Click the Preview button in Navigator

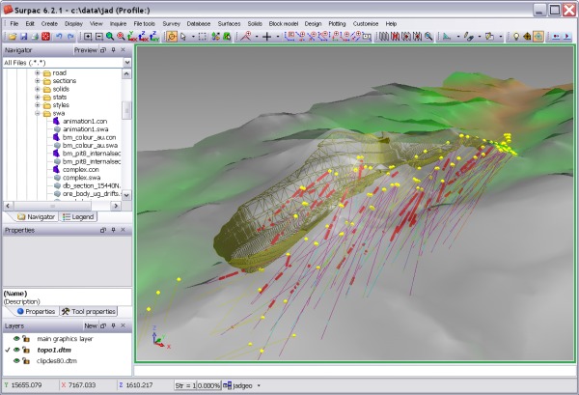(x=86, y=50)
